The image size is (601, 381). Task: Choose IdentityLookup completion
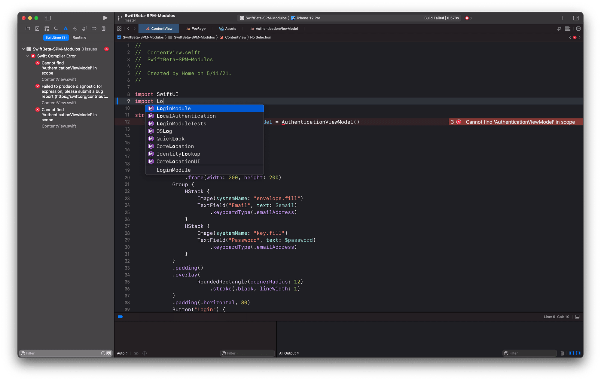tap(204, 154)
